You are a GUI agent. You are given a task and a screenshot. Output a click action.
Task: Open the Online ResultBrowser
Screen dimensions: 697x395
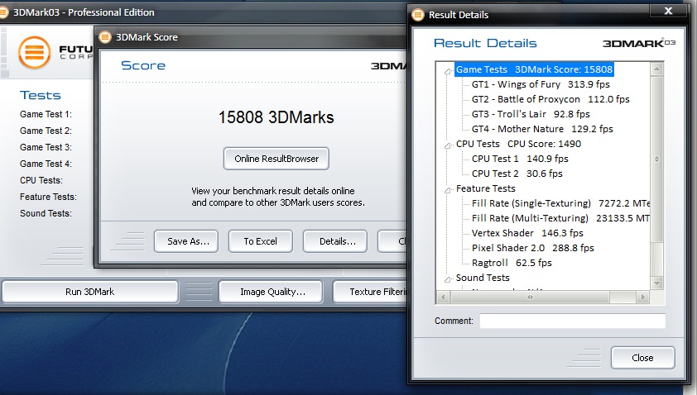pos(276,159)
